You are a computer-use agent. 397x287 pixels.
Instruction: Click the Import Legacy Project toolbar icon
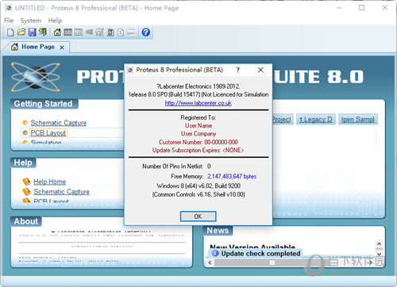43,33
